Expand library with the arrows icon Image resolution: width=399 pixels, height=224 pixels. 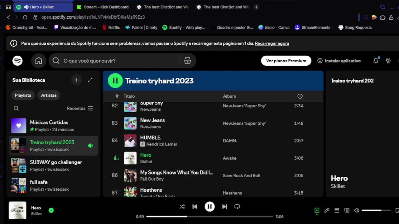[x=90, y=80]
